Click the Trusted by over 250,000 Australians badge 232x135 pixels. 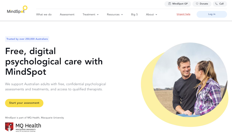click(x=27, y=39)
